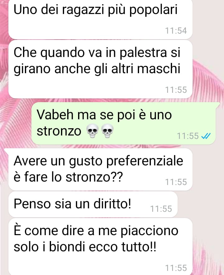Tap the word 'stronzo' in the green bubble
This screenshot has width=224, height=275.
59,131
